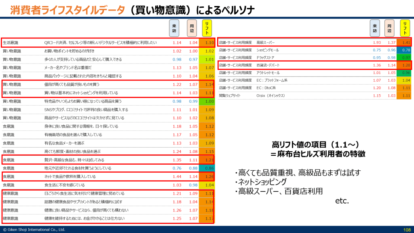Click the 来訪 header above the 高級スーパー table
The width and height of the screenshot is (414, 233).
pos(375,28)
